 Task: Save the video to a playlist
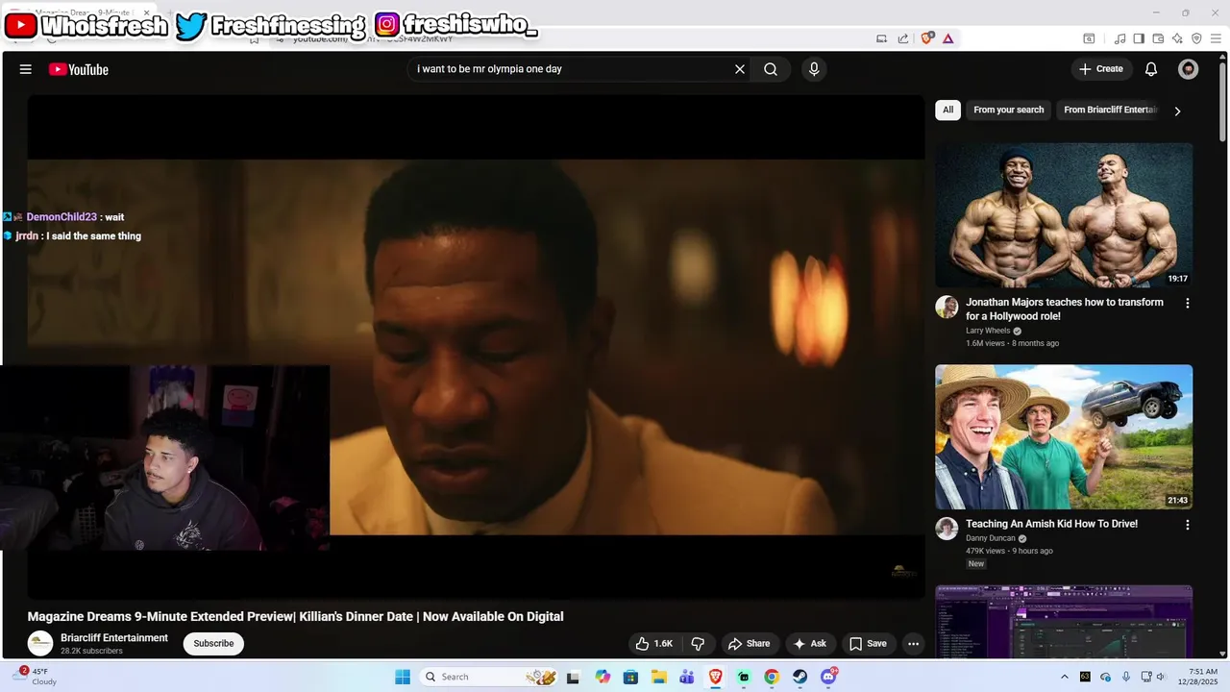(868, 644)
